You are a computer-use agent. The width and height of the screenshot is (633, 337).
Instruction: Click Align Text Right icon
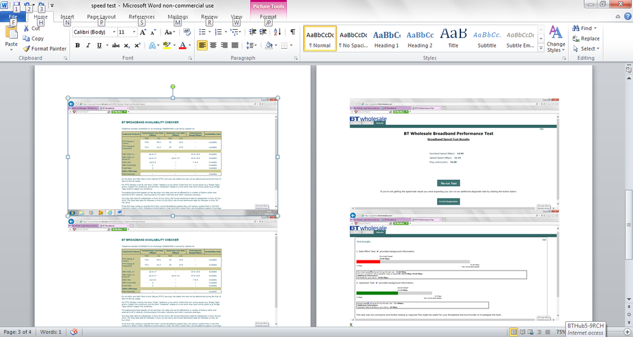coord(224,46)
